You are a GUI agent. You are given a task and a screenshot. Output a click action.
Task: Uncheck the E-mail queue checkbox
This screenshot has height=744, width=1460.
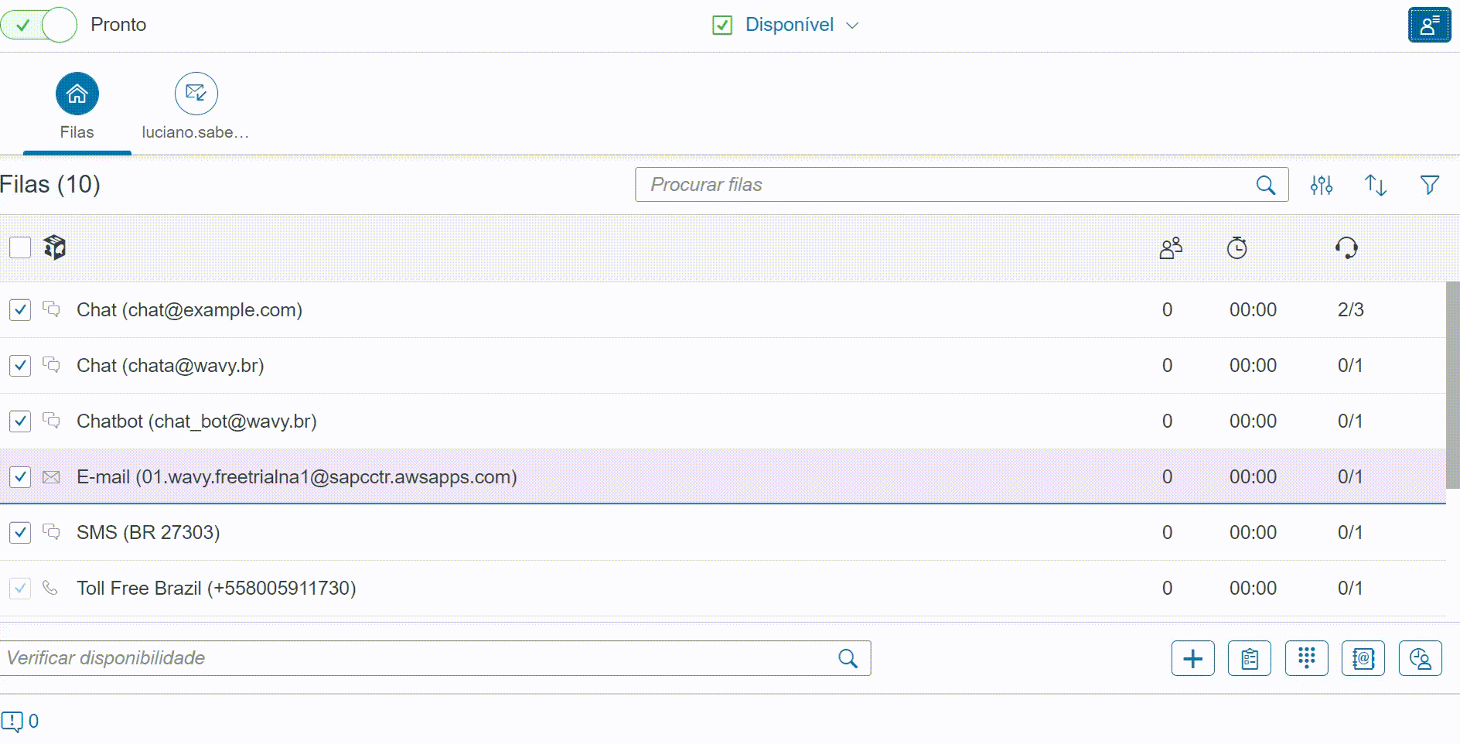(x=20, y=477)
